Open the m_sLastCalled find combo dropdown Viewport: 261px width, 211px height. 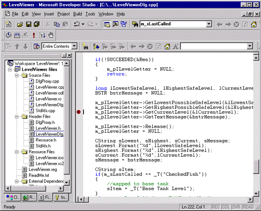coord(208,24)
